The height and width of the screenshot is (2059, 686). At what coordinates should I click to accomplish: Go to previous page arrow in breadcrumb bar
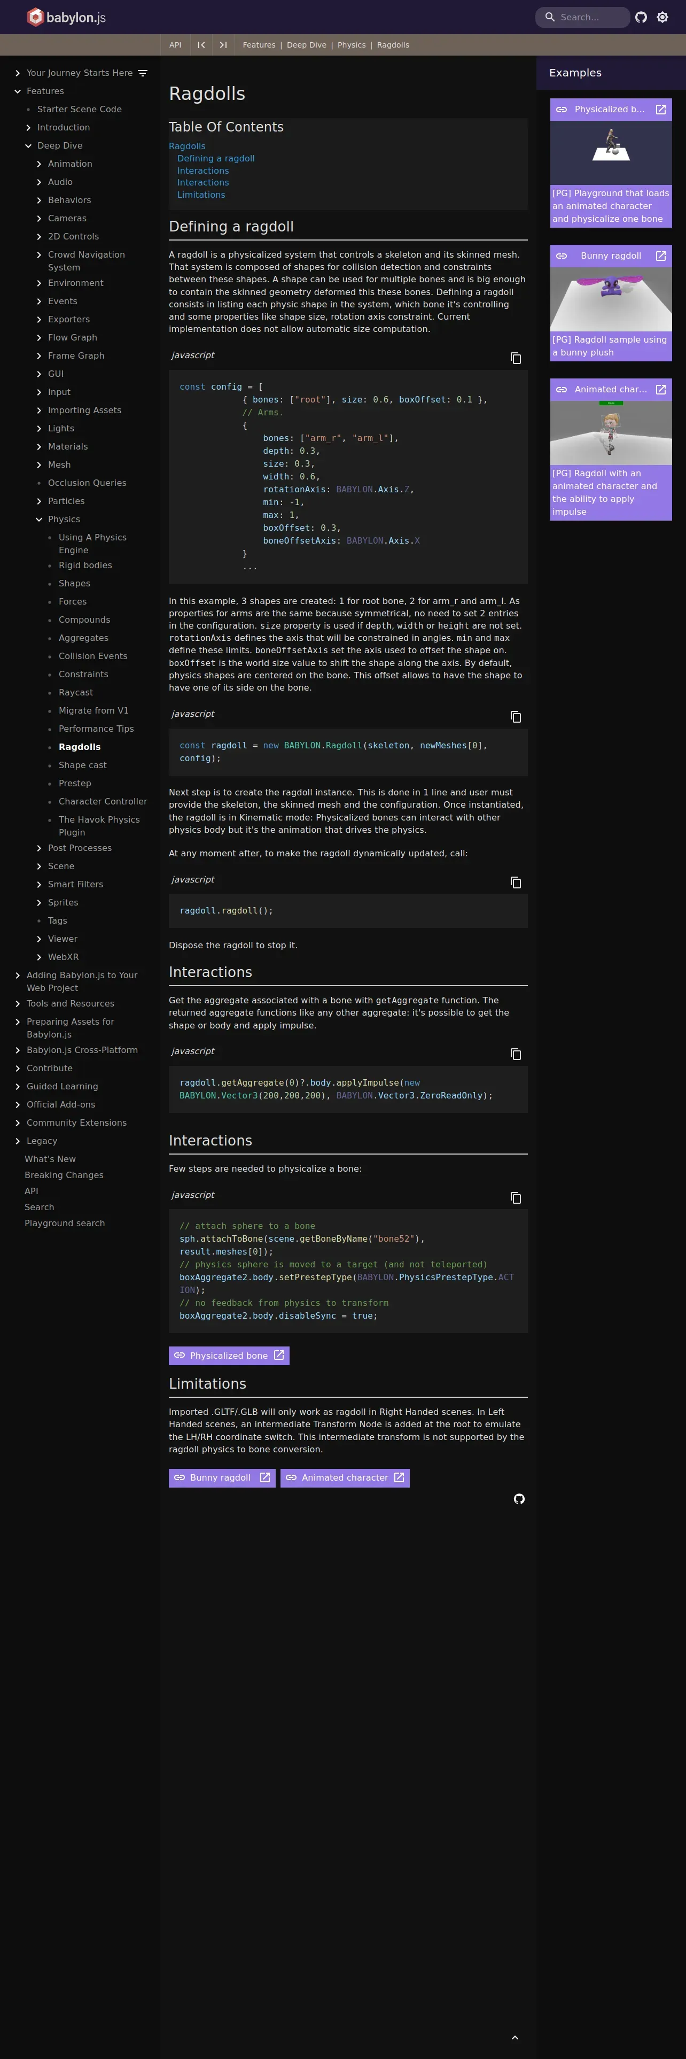(201, 45)
